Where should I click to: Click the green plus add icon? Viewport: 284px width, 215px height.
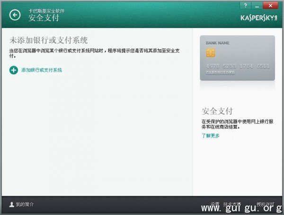point(14,70)
